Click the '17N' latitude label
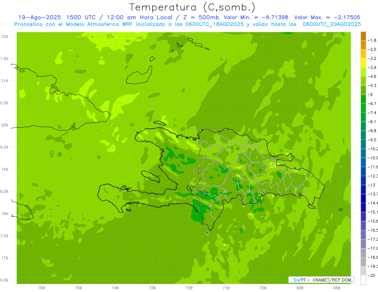Viewport: 378px width, 292px height. (5, 258)
